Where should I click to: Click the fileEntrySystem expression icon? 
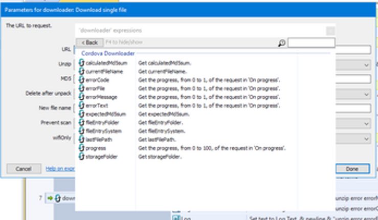[x=81, y=131]
